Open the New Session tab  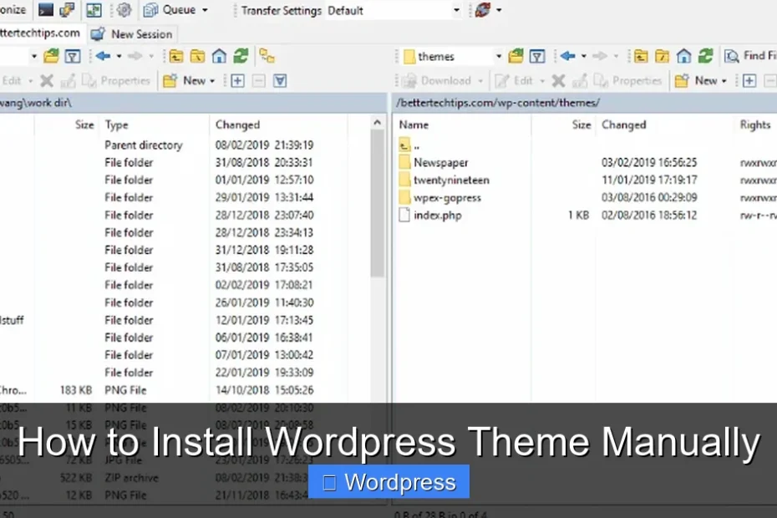tap(132, 34)
